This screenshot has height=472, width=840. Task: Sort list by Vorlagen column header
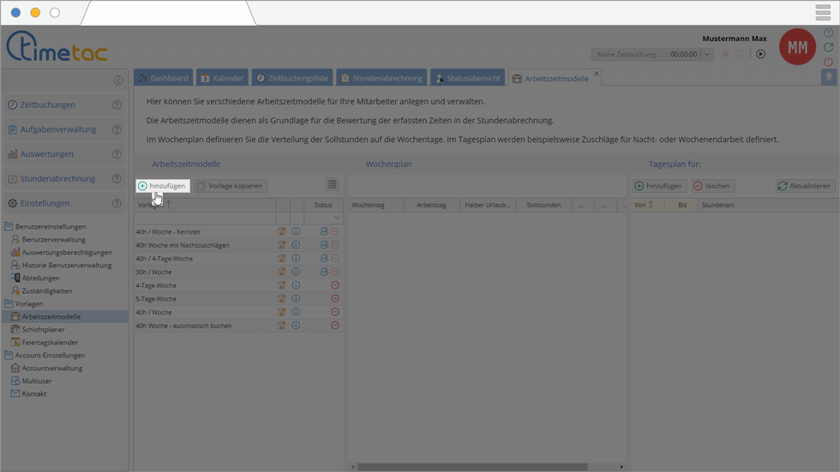coord(154,205)
